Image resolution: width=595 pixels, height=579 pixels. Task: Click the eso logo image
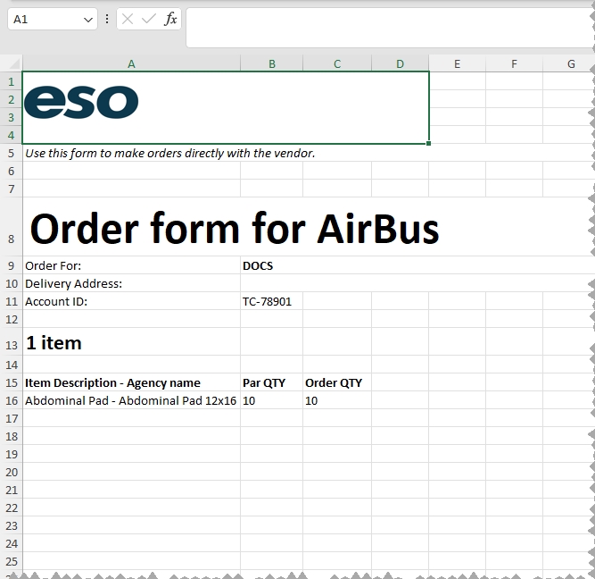point(81,102)
